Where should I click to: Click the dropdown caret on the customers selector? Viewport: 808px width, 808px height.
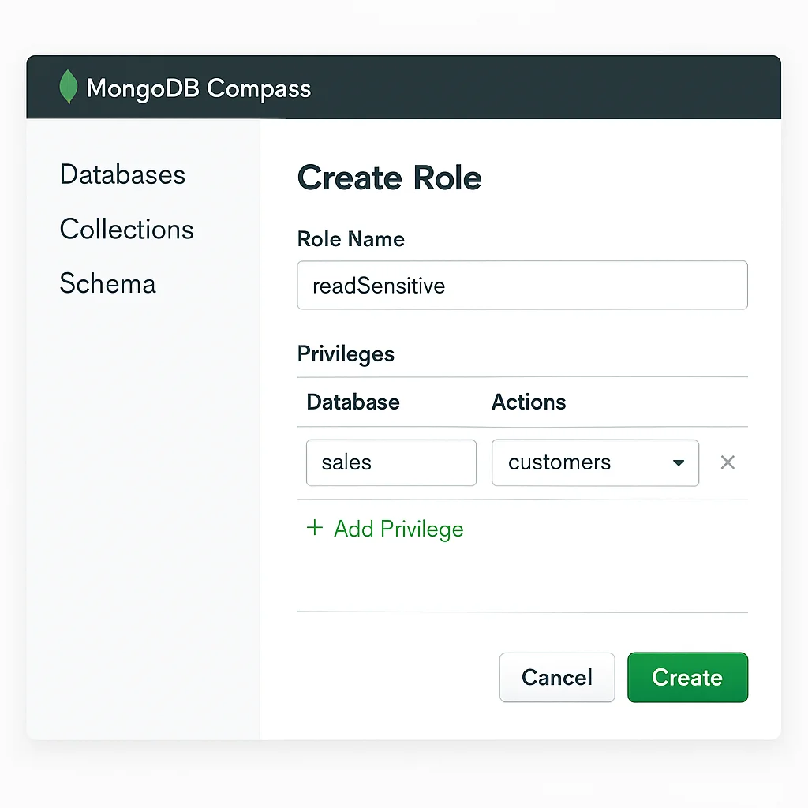pos(679,463)
